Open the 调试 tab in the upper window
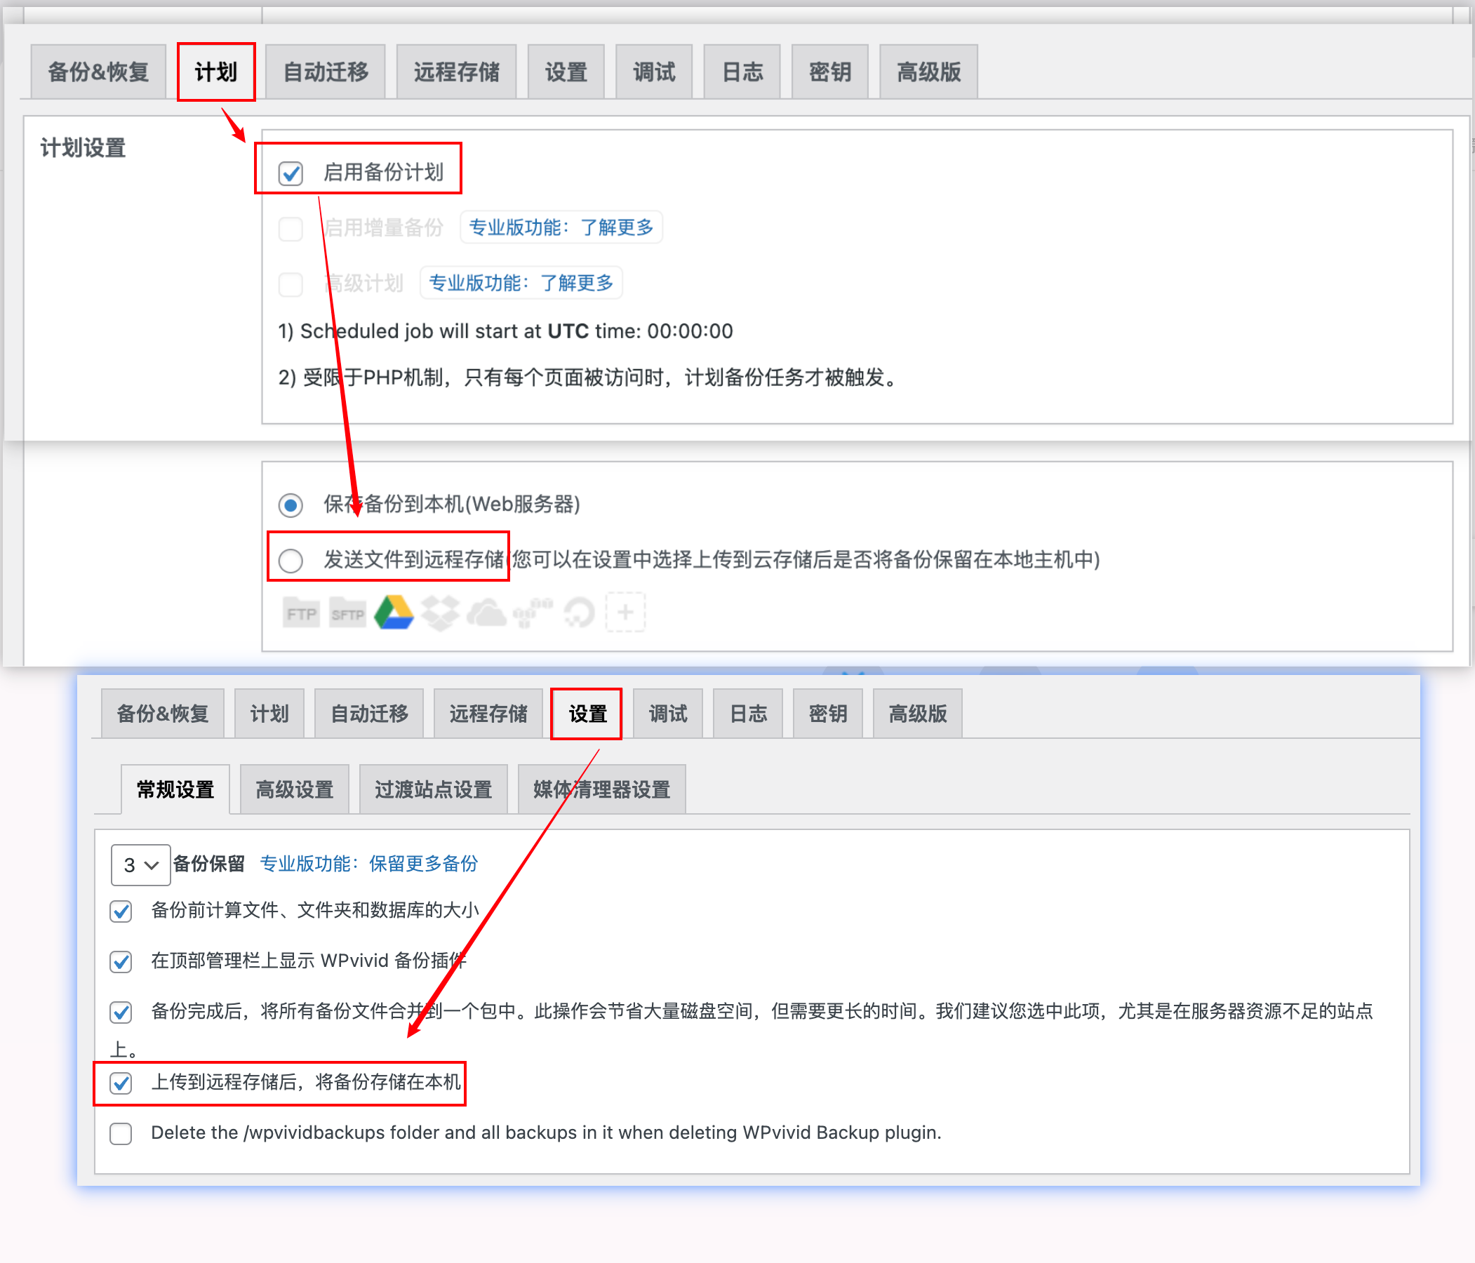The image size is (1475, 1263). pos(653,72)
